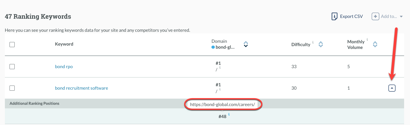Viewport: 410px width, 125px height.
Task: Click info icon beside #48 ranking
Action: (x=229, y=114)
